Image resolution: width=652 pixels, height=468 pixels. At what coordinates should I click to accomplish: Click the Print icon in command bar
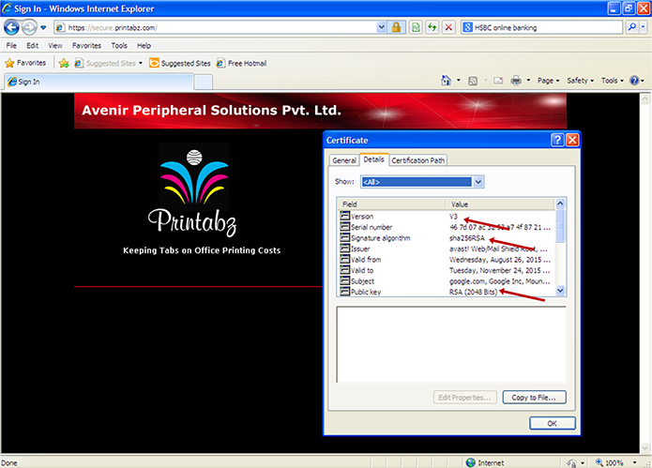(x=516, y=81)
